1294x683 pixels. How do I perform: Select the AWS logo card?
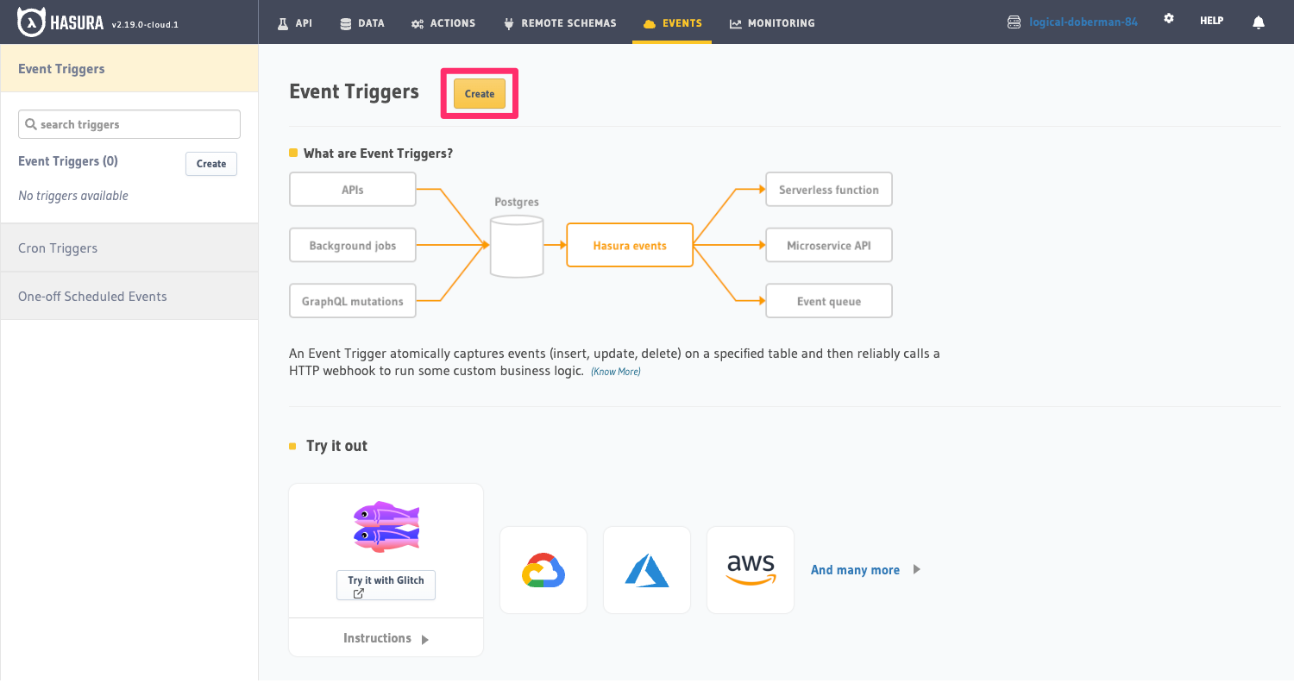pos(751,570)
